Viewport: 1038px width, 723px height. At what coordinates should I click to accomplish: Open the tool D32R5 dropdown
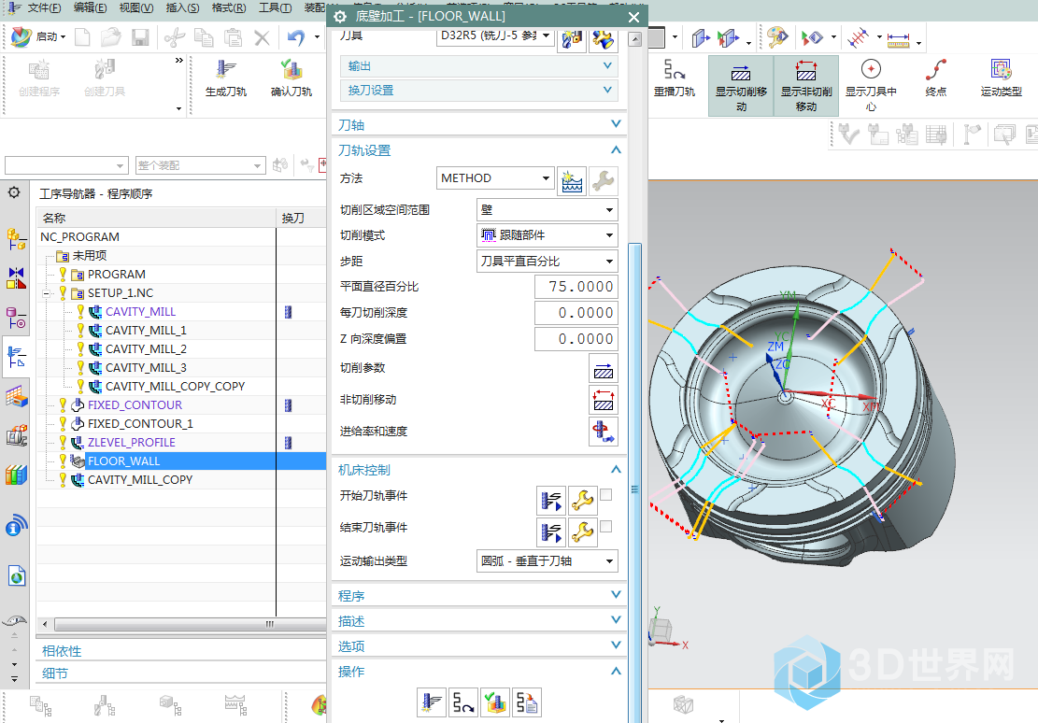pyautogui.click(x=495, y=36)
